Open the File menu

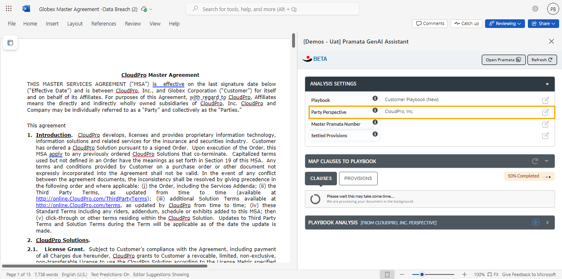pos(12,23)
